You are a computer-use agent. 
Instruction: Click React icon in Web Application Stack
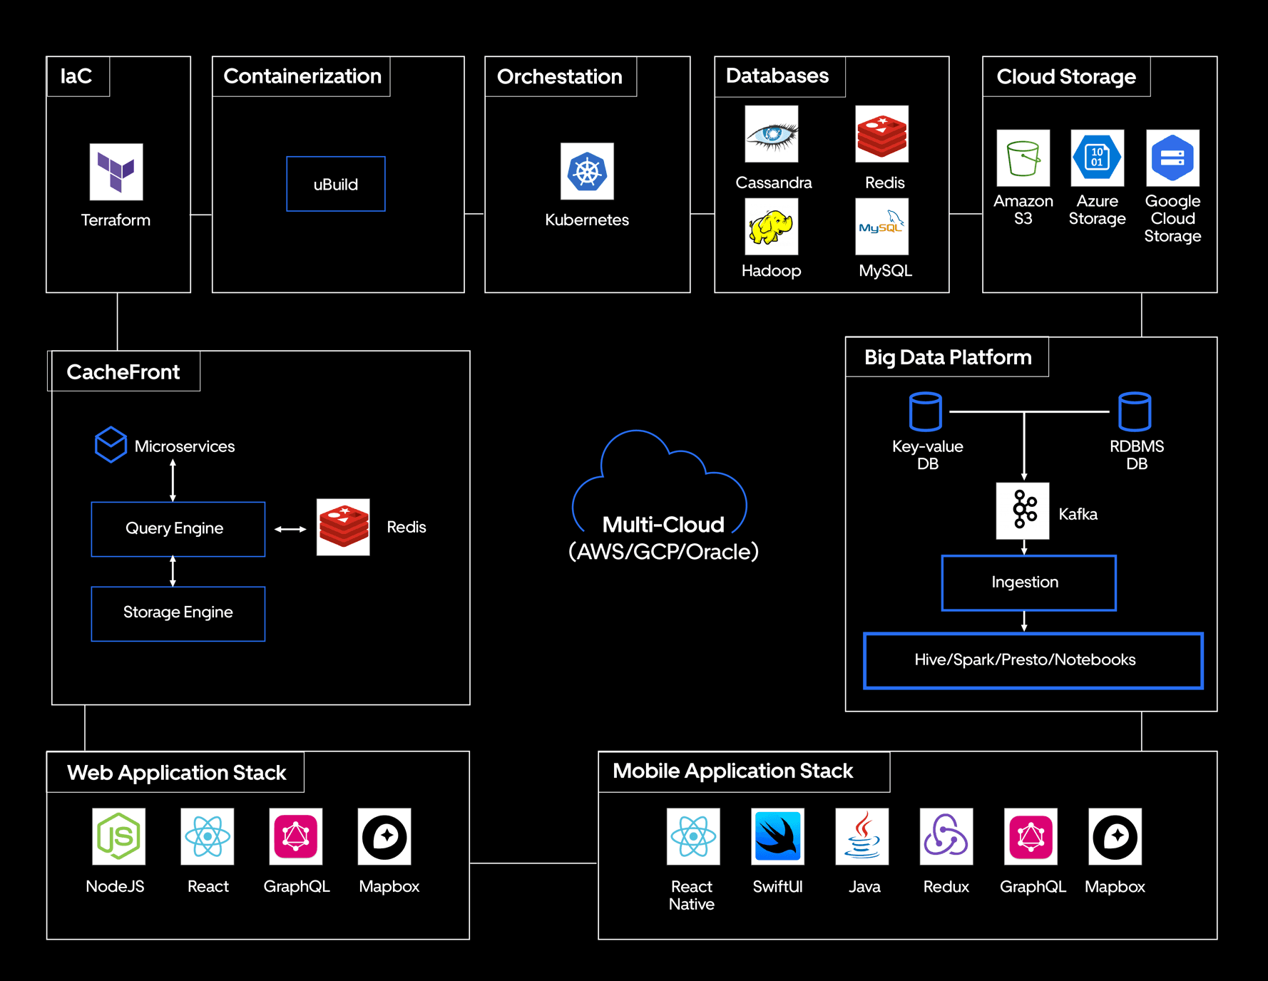click(x=208, y=836)
